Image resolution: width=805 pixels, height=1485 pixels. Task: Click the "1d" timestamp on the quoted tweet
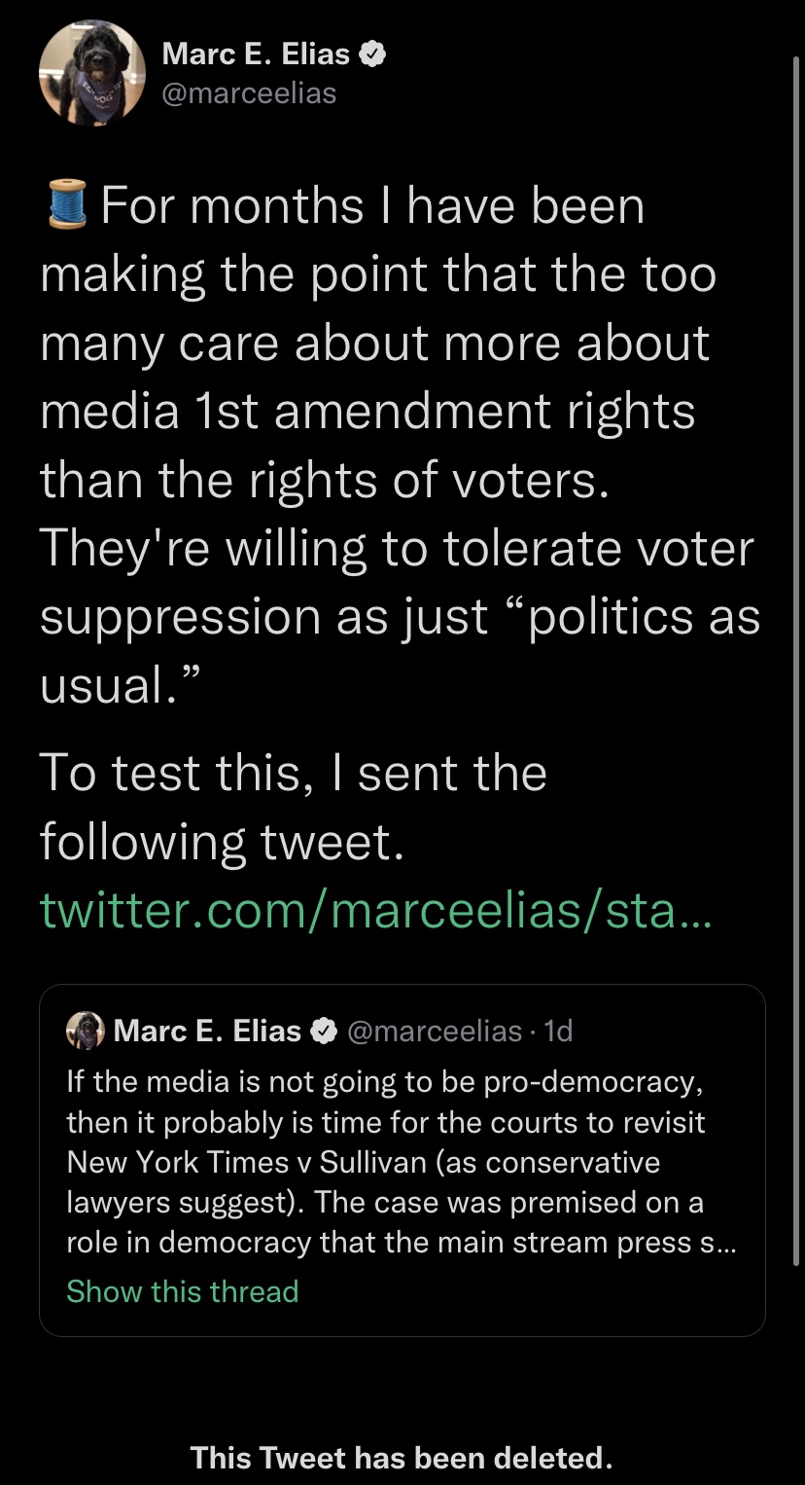(x=559, y=1031)
